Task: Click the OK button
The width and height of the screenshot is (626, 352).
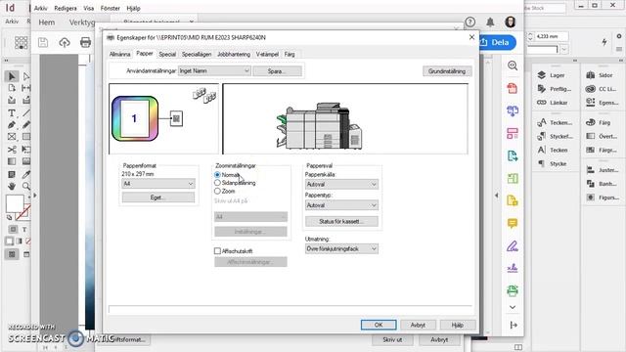Action: pos(379,325)
